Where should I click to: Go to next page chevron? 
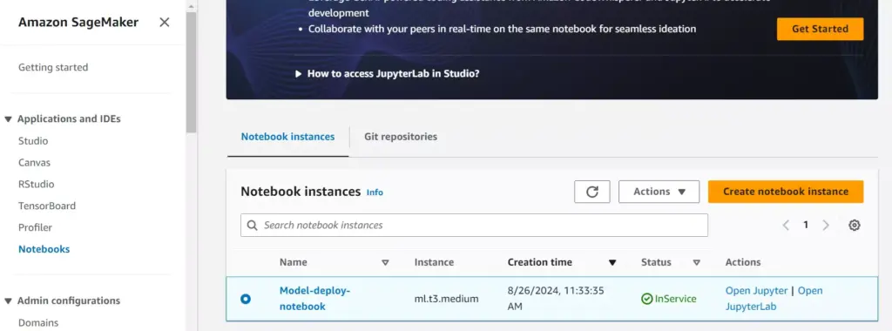click(x=826, y=226)
